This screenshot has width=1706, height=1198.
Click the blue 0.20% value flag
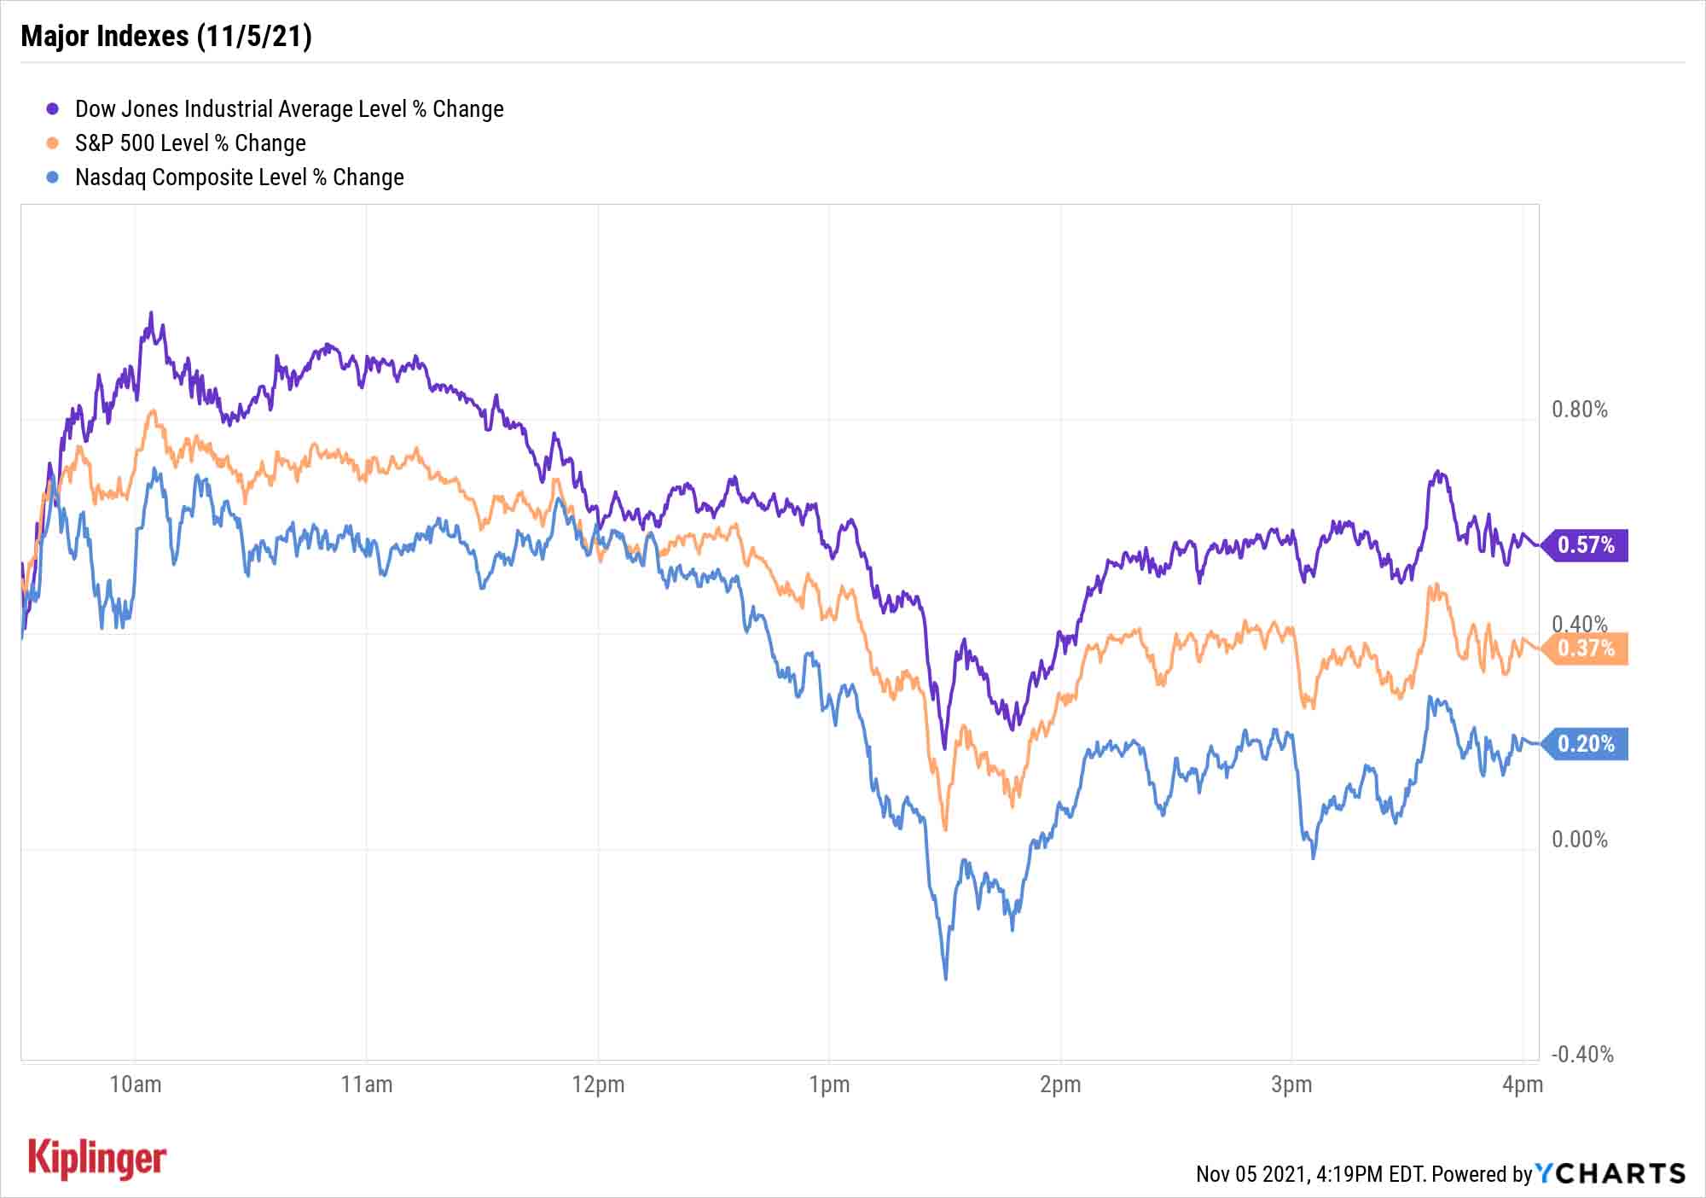pyautogui.click(x=1586, y=744)
